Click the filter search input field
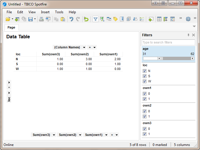The height and width of the screenshot is (150, 200). point(168,42)
